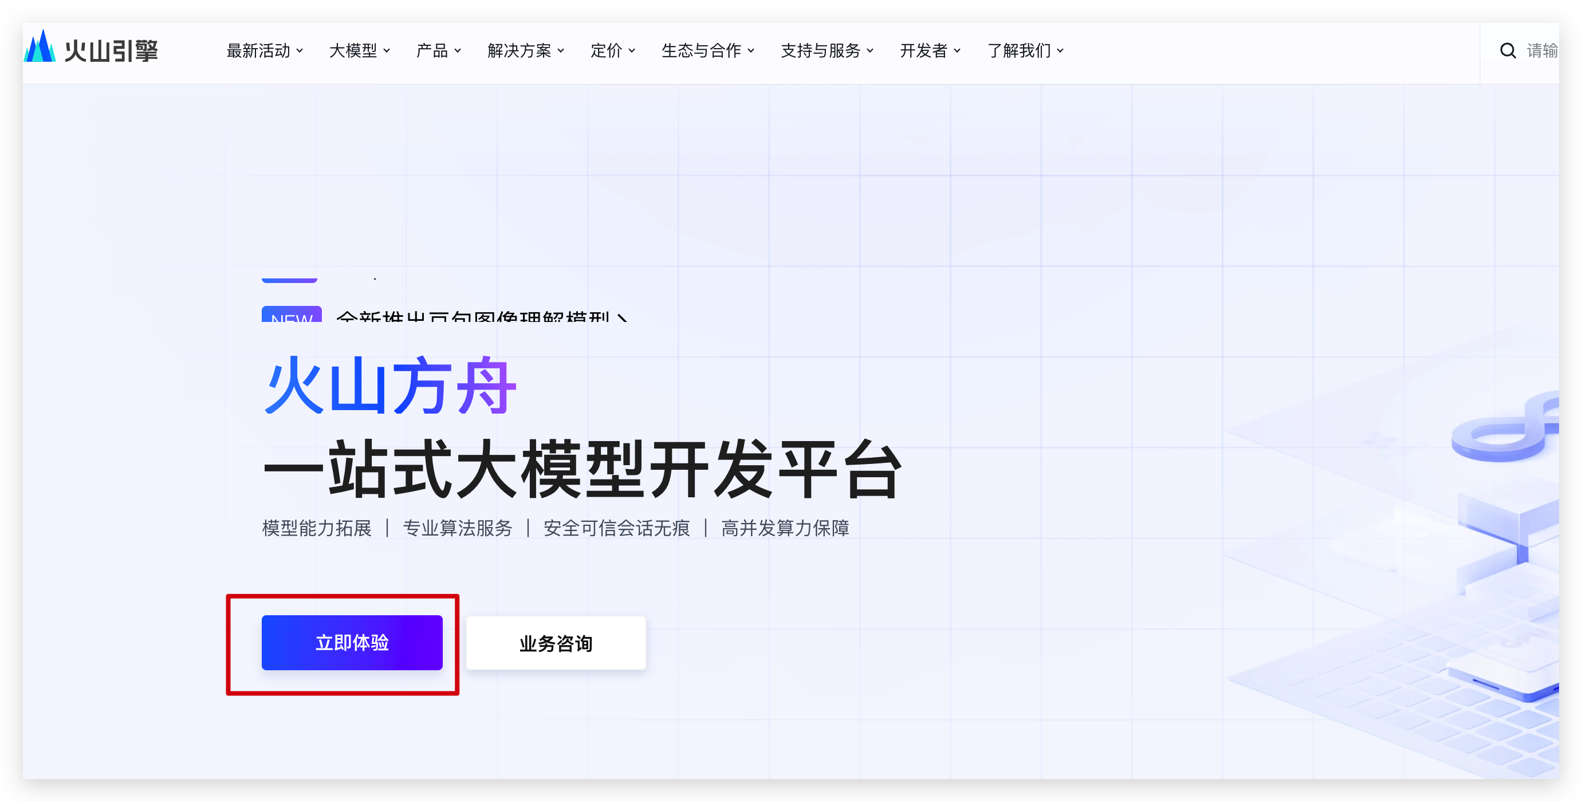
Task: Click the arrow next to the new model announcement
Action: pyautogui.click(x=622, y=317)
